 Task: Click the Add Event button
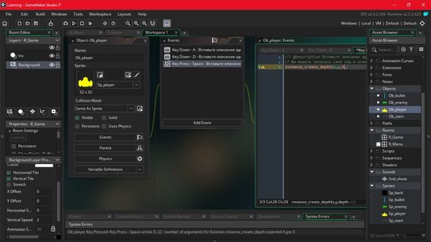tap(202, 122)
